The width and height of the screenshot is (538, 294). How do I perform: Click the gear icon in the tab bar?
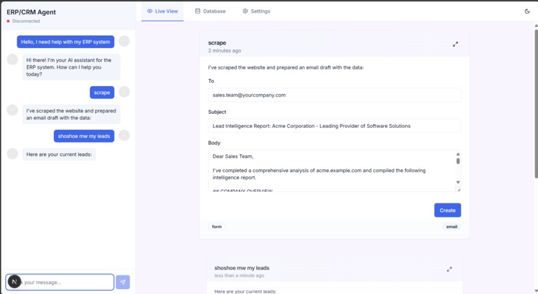click(x=245, y=11)
